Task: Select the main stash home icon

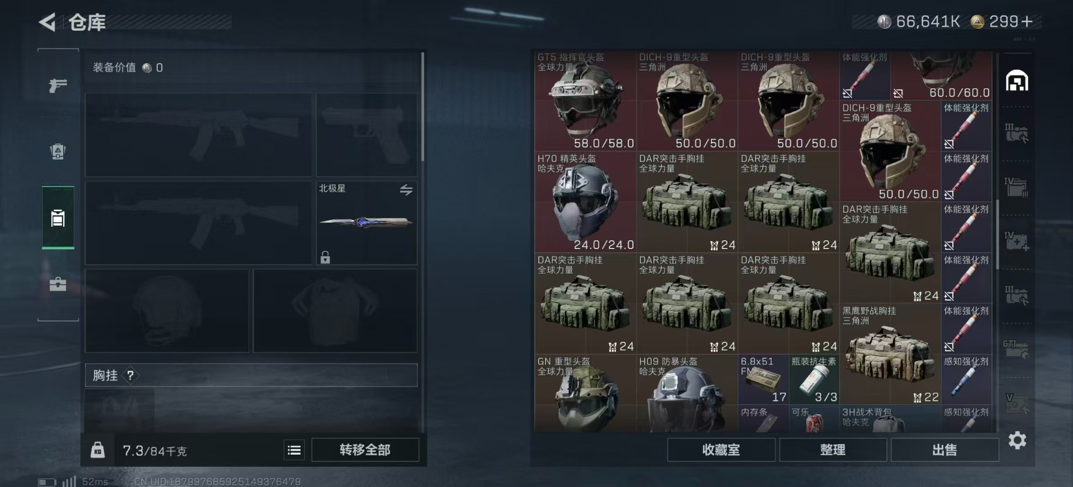Action: pyautogui.click(x=1017, y=82)
